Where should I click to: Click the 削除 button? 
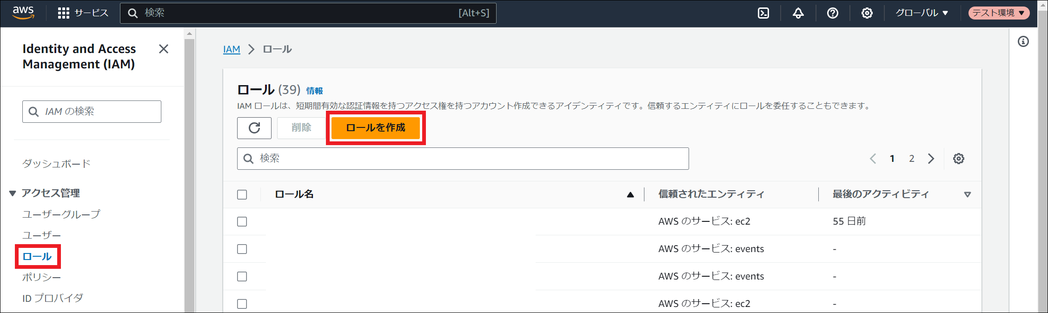[301, 128]
